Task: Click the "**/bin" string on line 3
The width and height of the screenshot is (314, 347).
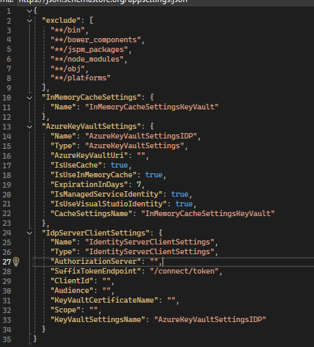Action: 68,30
